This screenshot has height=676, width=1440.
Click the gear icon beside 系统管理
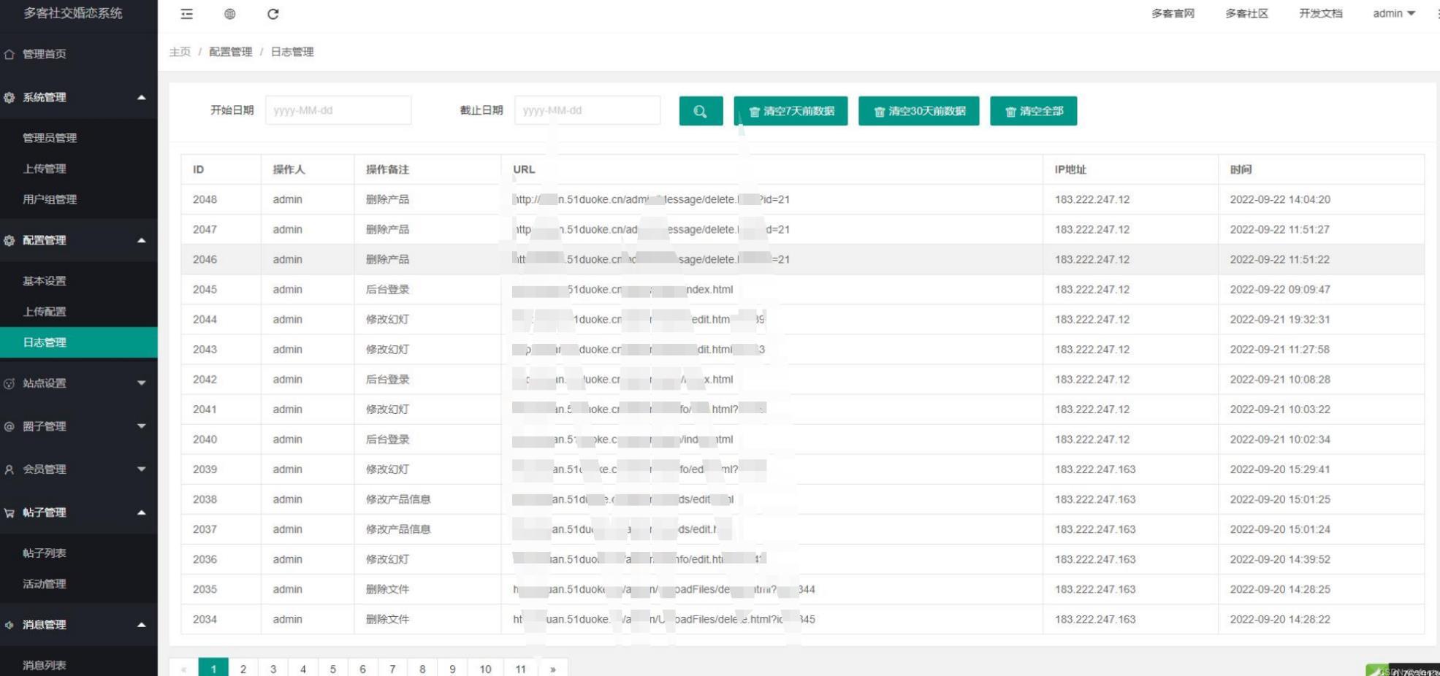[9, 97]
